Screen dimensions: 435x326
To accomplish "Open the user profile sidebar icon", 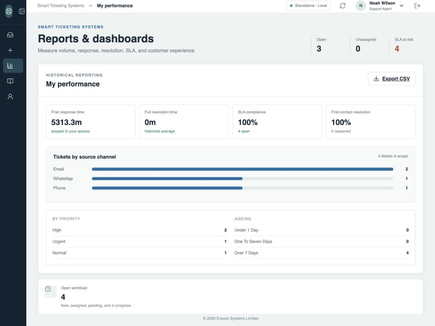I will click(x=10, y=96).
